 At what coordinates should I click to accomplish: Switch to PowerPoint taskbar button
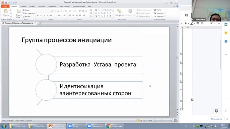coord(57,126)
